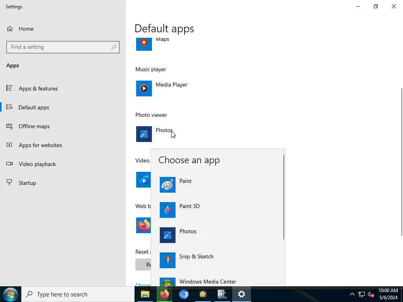
Task: Change the Media Player music default
Action: [162, 88]
